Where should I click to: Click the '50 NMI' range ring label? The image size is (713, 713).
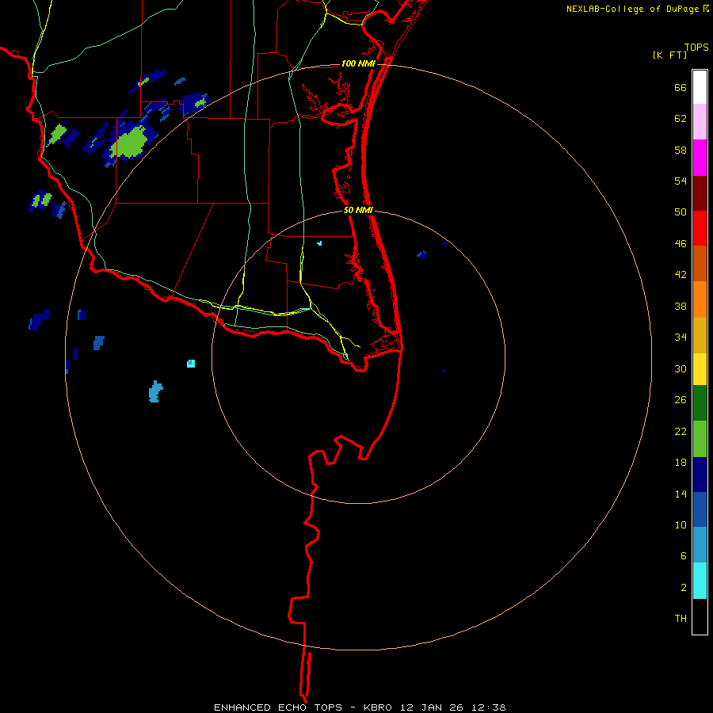click(358, 210)
